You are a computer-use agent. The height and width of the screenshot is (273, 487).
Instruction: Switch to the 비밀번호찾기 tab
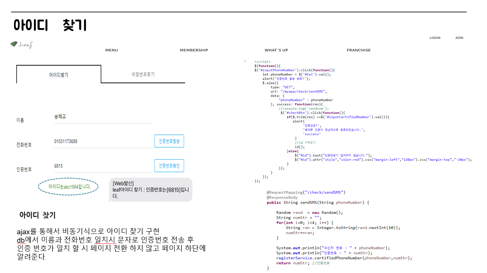pyautogui.click(x=143, y=74)
